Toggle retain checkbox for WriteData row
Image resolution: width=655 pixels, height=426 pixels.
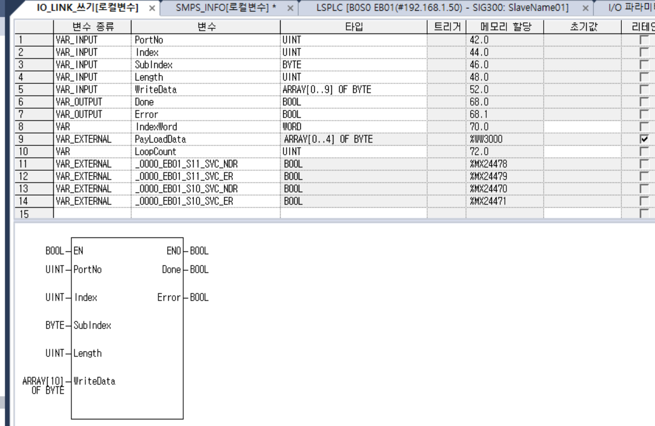point(644,89)
